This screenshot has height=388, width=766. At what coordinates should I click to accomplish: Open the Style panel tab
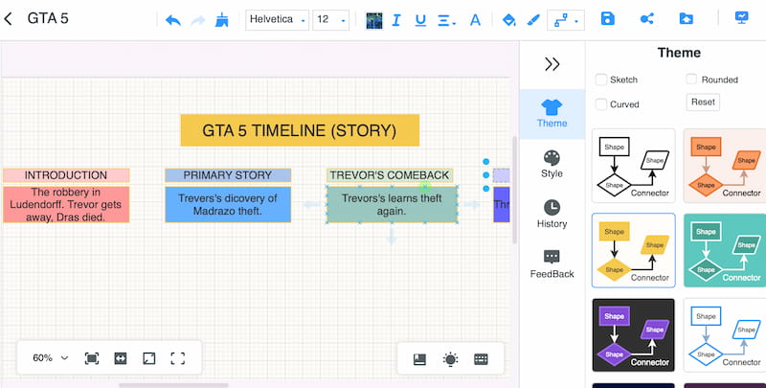coord(552,164)
